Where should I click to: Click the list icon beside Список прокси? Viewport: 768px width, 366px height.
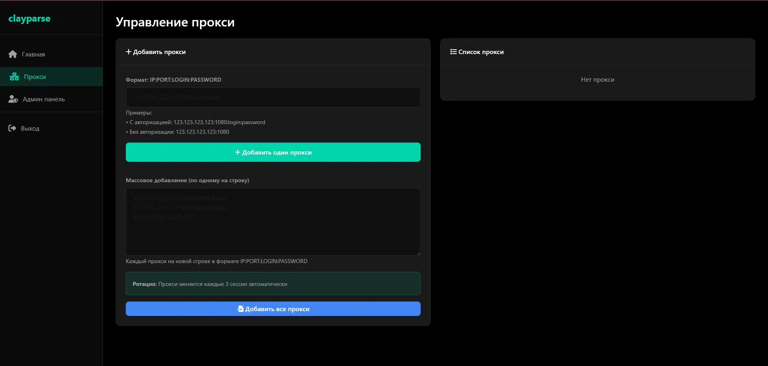(453, 52)
